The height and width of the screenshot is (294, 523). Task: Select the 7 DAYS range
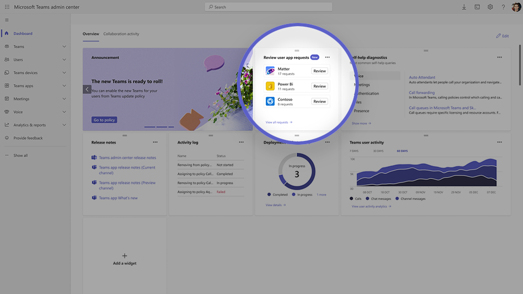point(354,151)
